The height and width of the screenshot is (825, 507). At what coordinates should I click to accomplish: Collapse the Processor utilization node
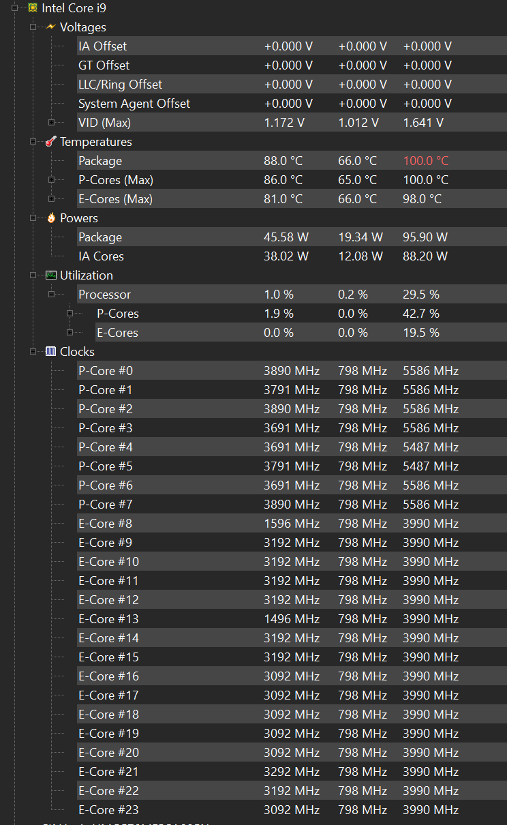pyautogui.click(x=51, y=295)
